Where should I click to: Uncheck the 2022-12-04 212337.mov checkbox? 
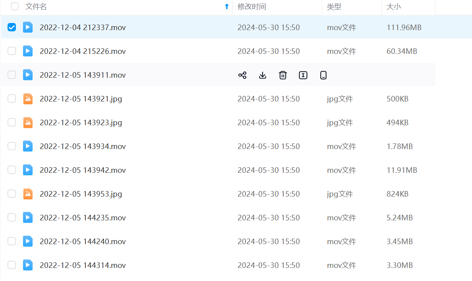(12, 27)
